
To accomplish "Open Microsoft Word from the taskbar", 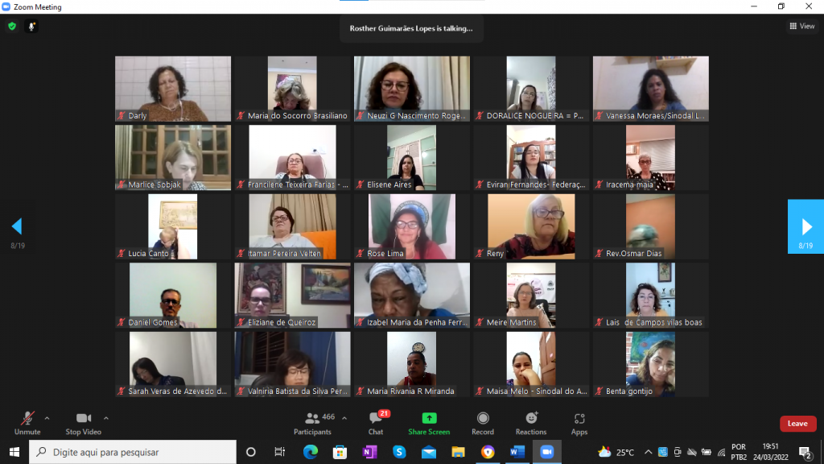I will [517, 452].
